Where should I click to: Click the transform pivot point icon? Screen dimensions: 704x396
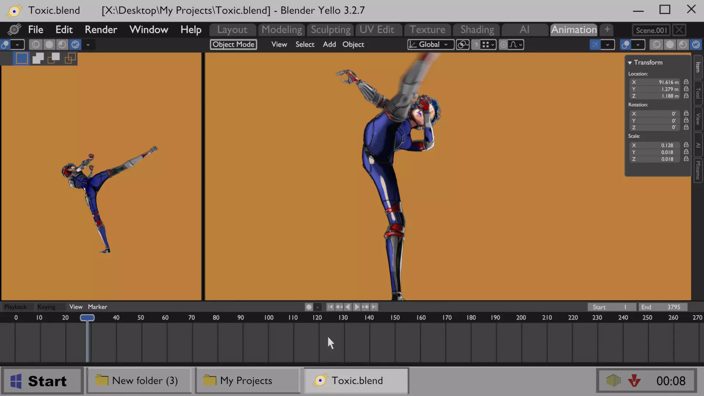point(463,44)
